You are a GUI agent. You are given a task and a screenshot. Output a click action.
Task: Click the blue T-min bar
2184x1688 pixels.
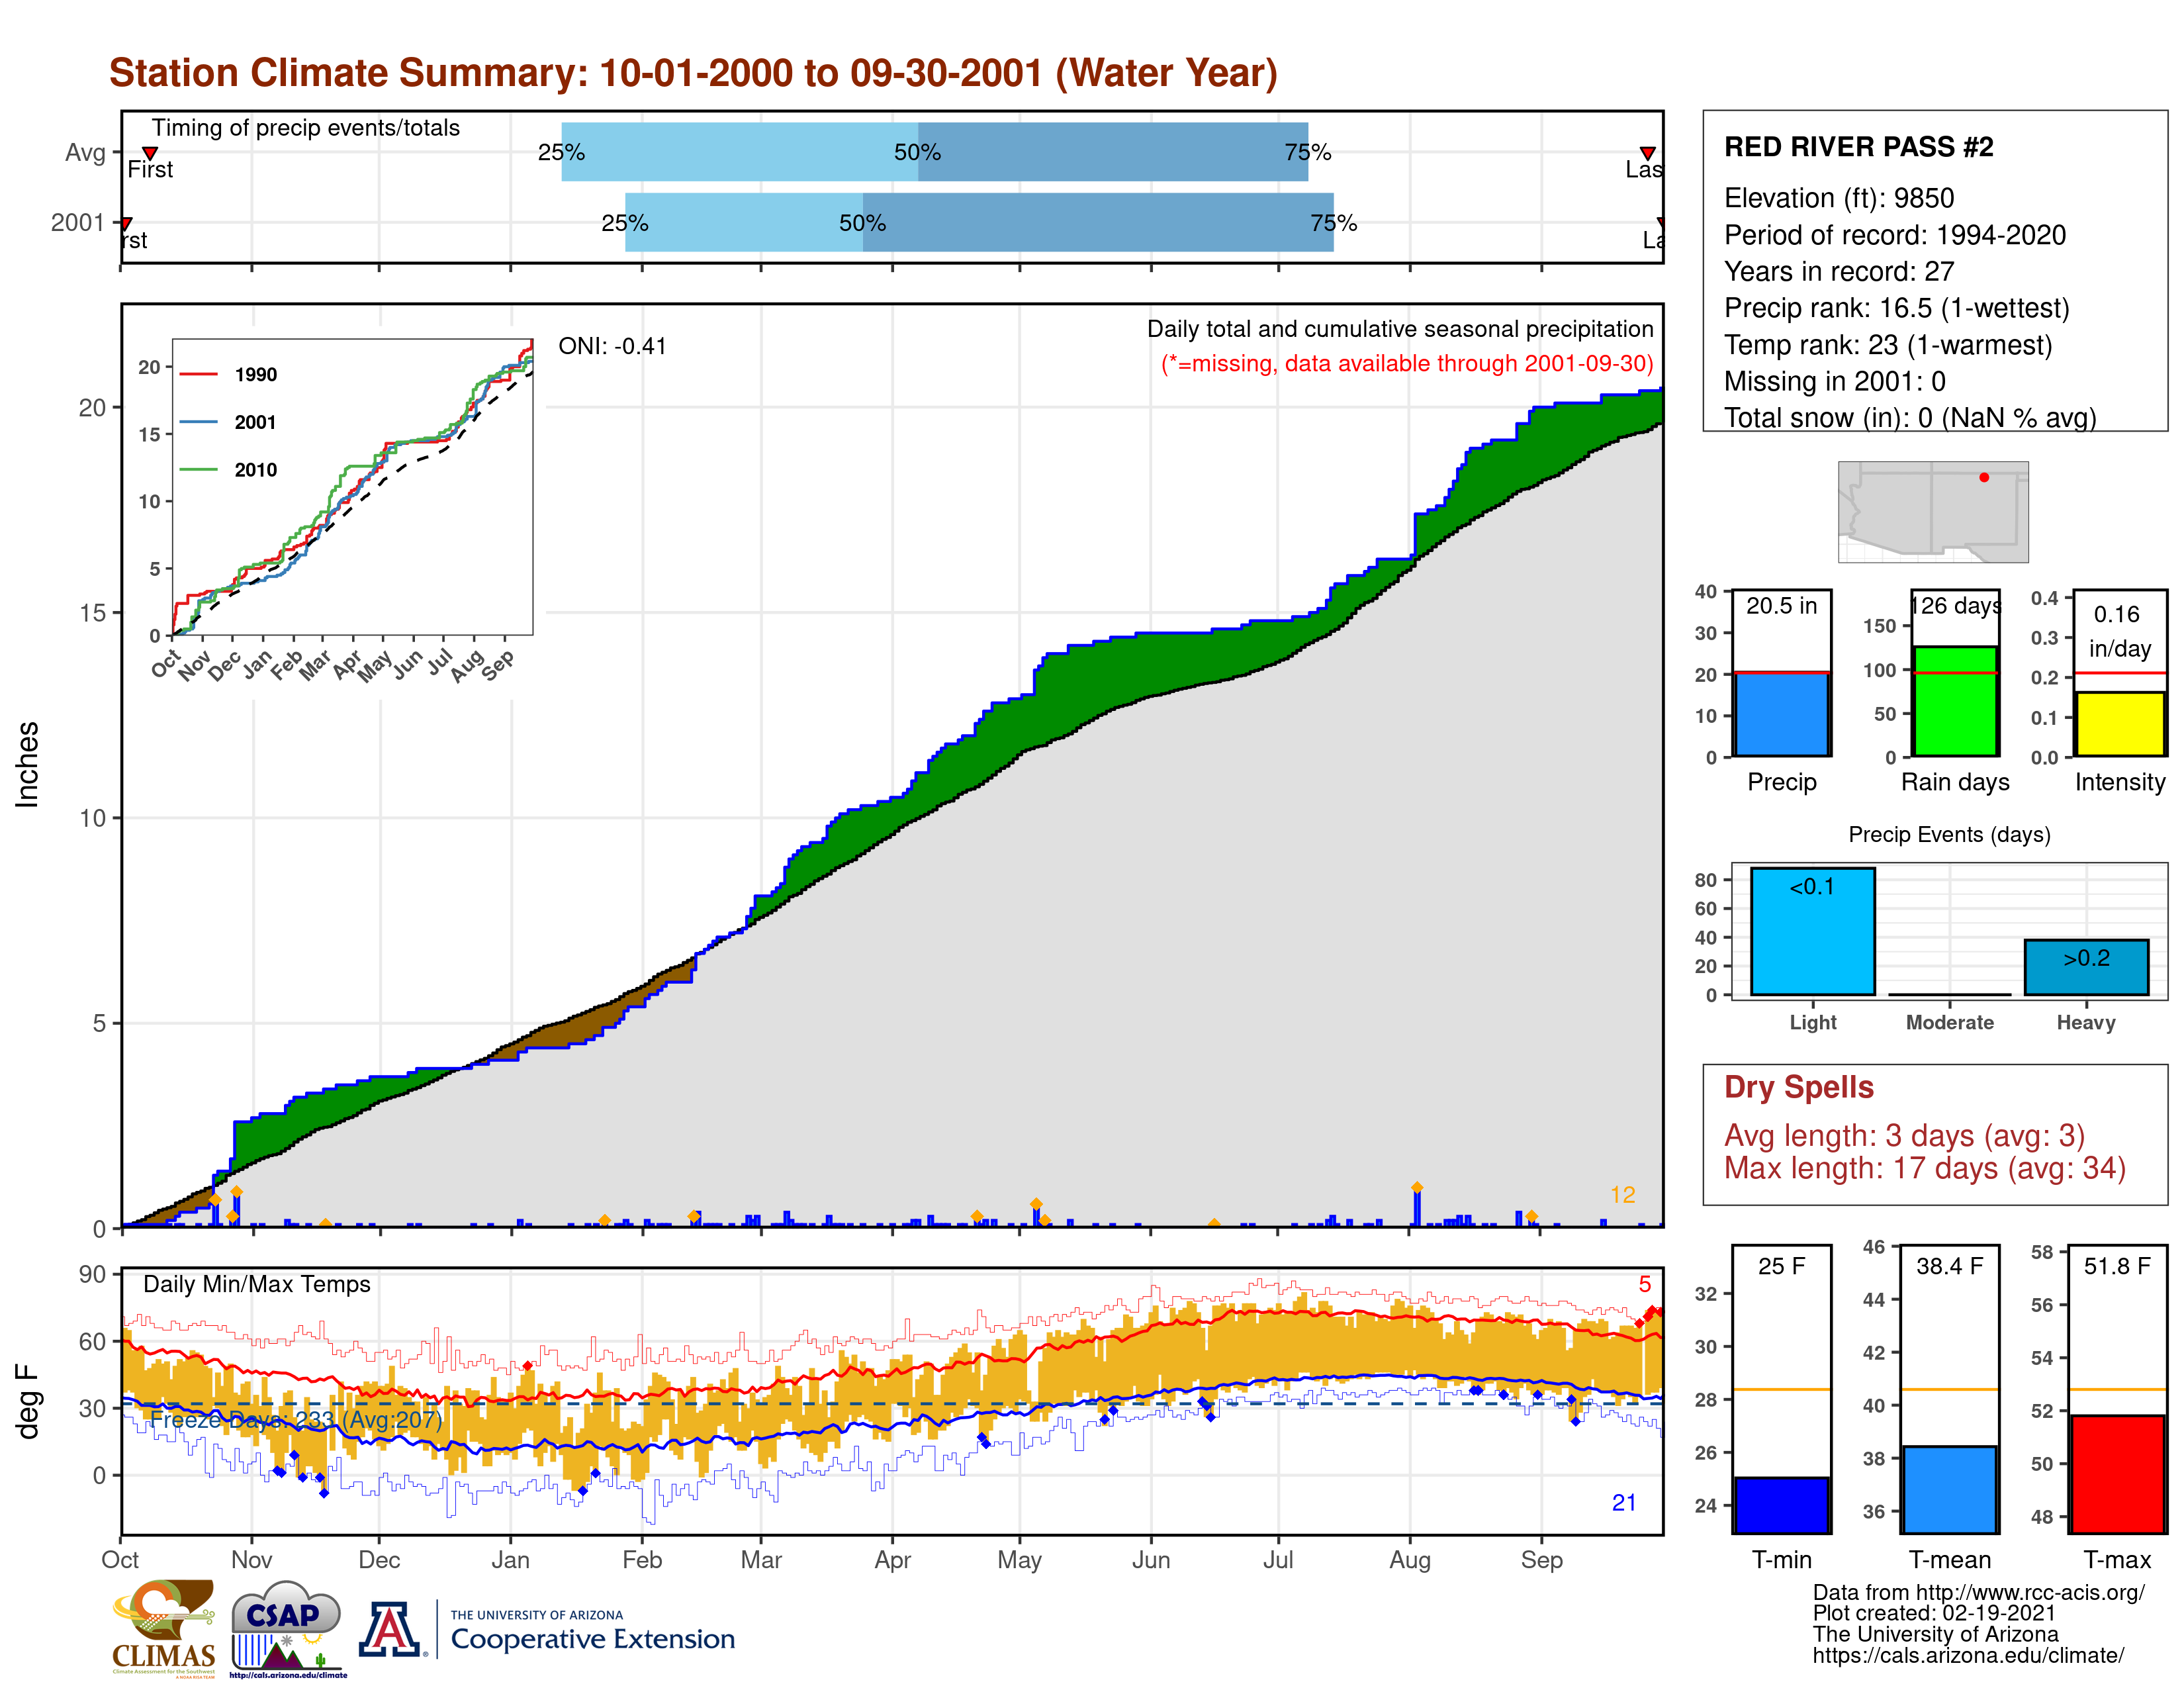pyautogui.click(x=1782, y=1505)
